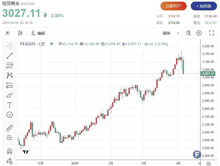Toggle the magnet snap mode
Screen dimensions: 220x166
[x=10, y=151]
